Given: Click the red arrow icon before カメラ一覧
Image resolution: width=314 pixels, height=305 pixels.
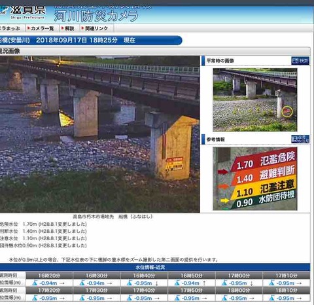Looking at the screenshot, I should pyautogui.click(x=29, y=28).
